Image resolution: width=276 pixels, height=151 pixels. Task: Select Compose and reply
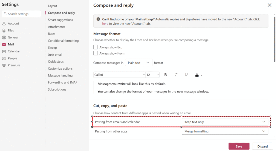(x=61, y=13)
